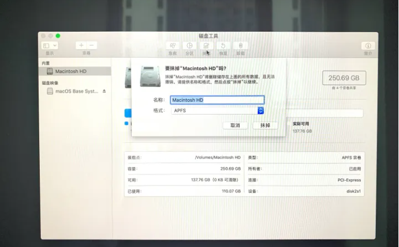Click the Erase (抹掉) toolbar icon
The image size is (399, 247).
pyautogui.click(x=206, y=45)
